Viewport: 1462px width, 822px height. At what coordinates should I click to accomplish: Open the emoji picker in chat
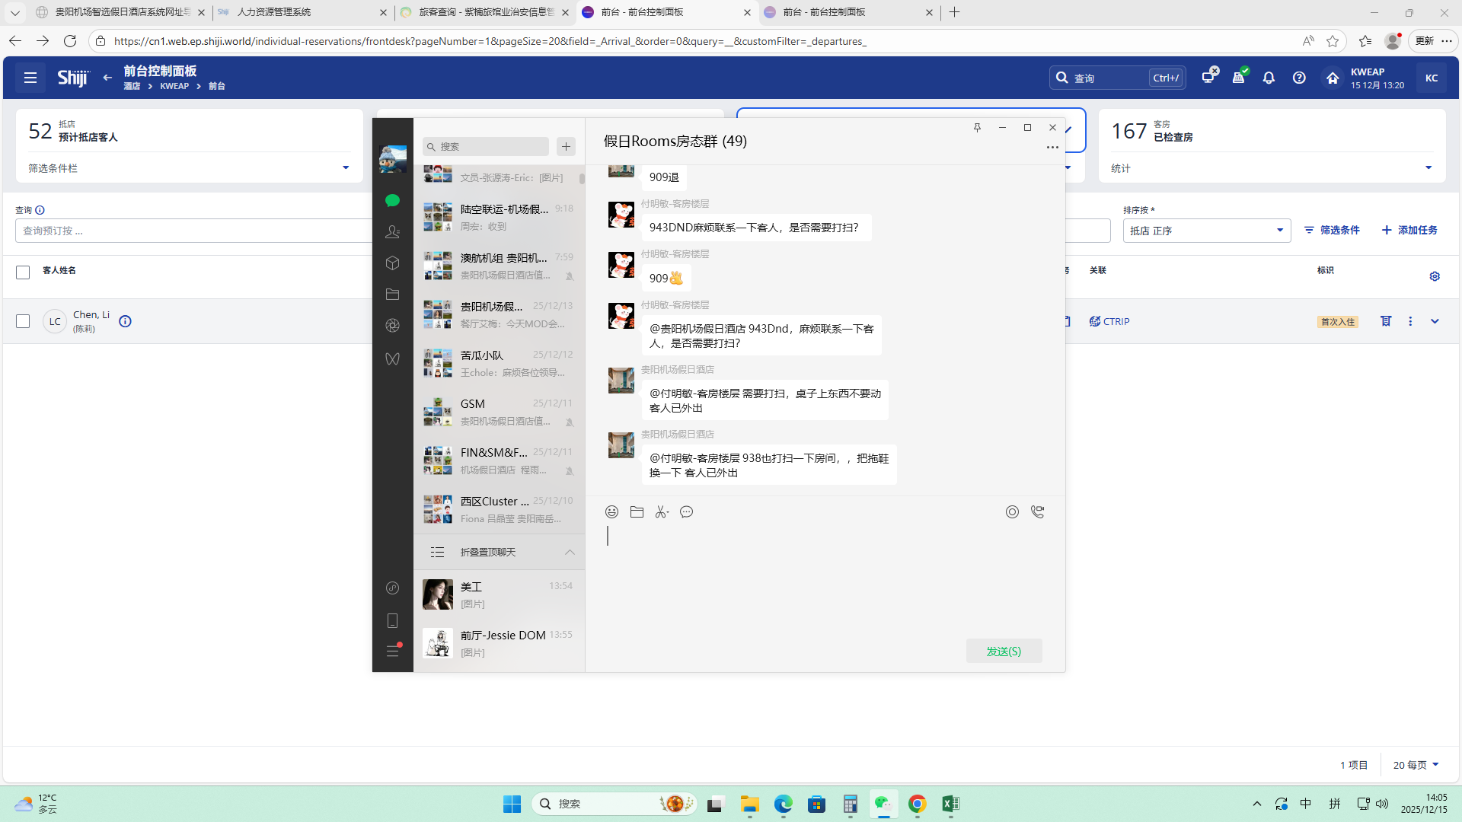pyautogui.click(x=611, y=512)
